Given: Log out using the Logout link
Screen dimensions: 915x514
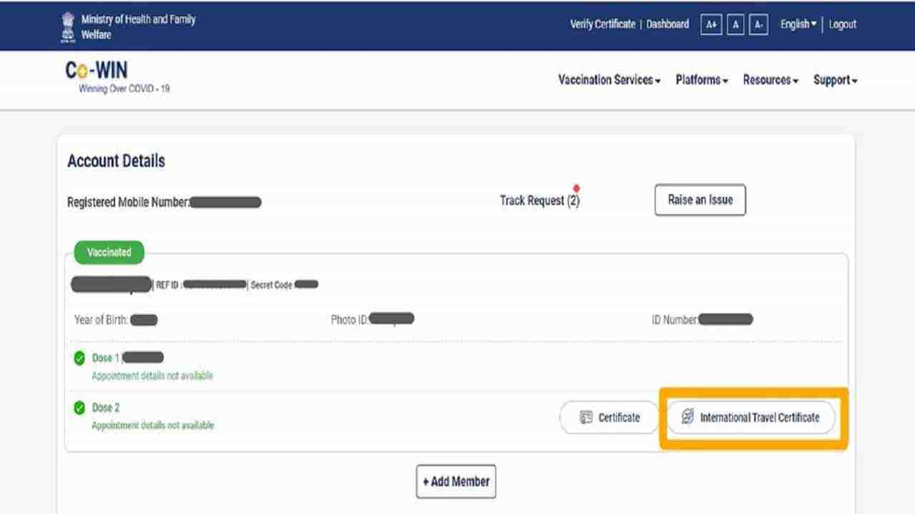Looking at the screenshot, I should click(x=842, y=24).
